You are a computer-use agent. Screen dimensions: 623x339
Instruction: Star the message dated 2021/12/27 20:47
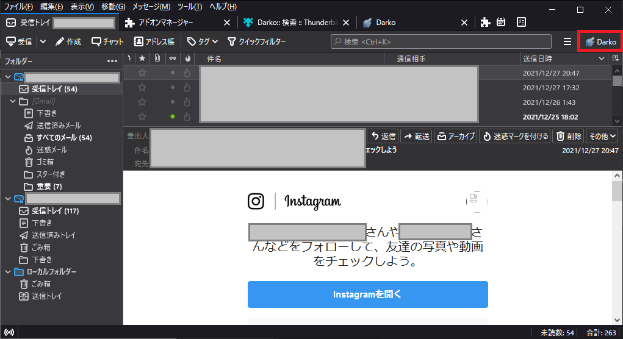point(142,73)
